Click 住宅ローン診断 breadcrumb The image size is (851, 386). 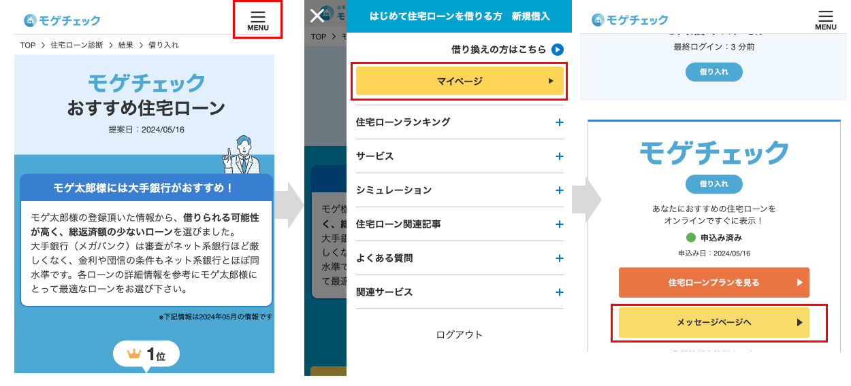point(77,45)
